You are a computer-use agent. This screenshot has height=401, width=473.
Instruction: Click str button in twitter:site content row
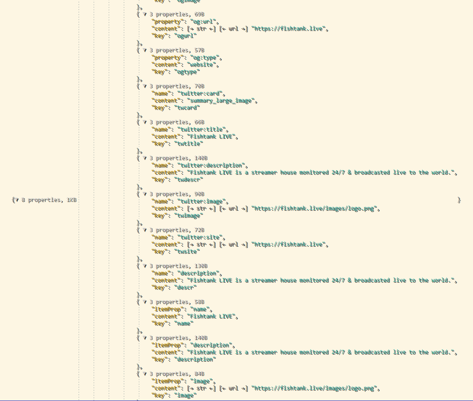(x=201, y=245)
